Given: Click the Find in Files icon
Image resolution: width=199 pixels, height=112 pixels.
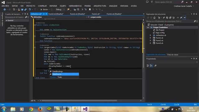Looking at the screenshot, I should click(x=68, y=10).
